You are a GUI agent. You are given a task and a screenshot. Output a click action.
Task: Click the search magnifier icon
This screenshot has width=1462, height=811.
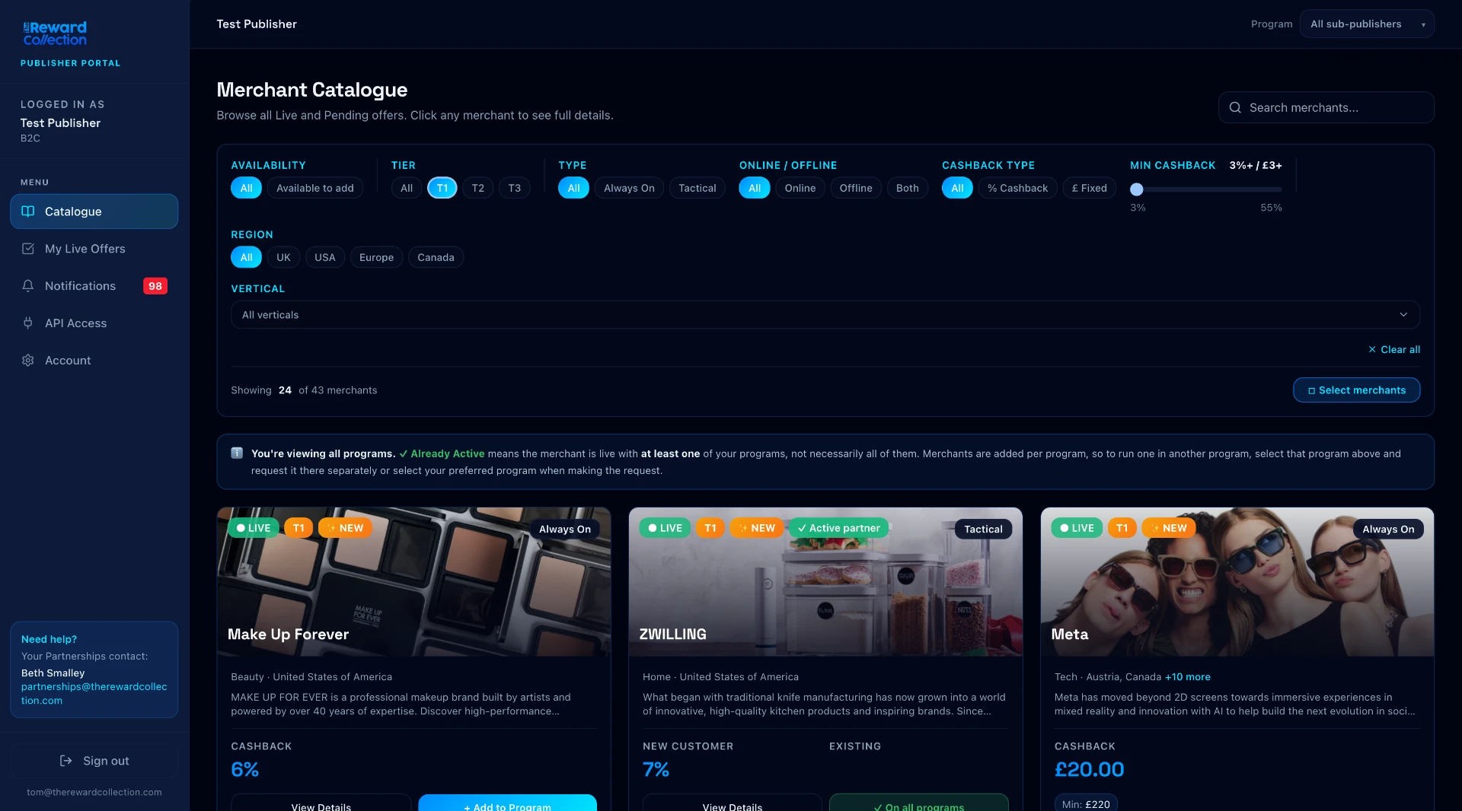(x=1235, y=108)
